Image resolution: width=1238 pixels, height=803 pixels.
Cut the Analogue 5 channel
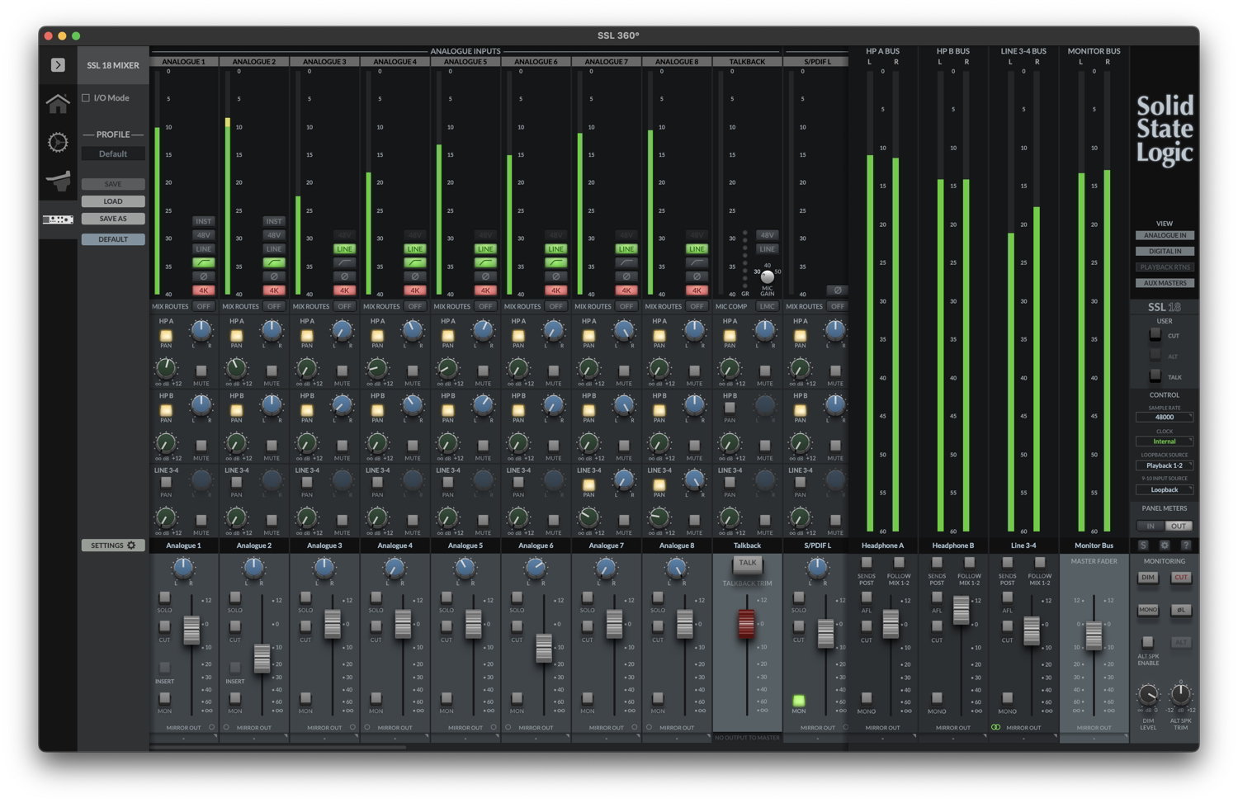(447, 626)
